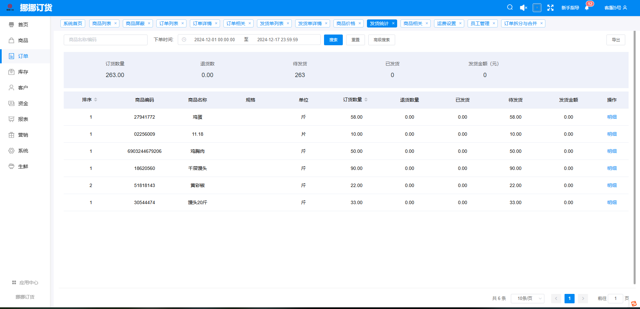Focus the 商品名称/编码 search field

[x=105, y=40]
